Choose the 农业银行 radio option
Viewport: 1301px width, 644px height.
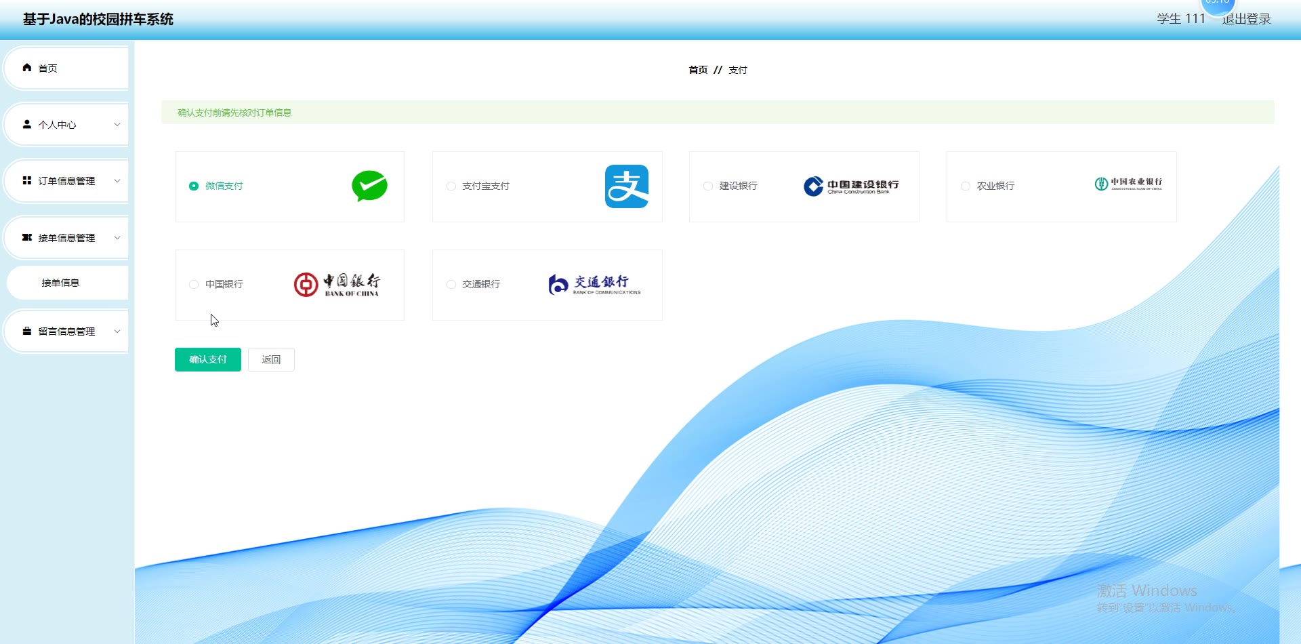click(x=966, y=186)
